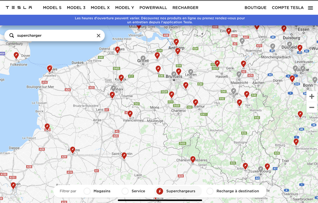Open the Model X menu
The width and height of the screenshot is (318, 203).
[100, 8]
